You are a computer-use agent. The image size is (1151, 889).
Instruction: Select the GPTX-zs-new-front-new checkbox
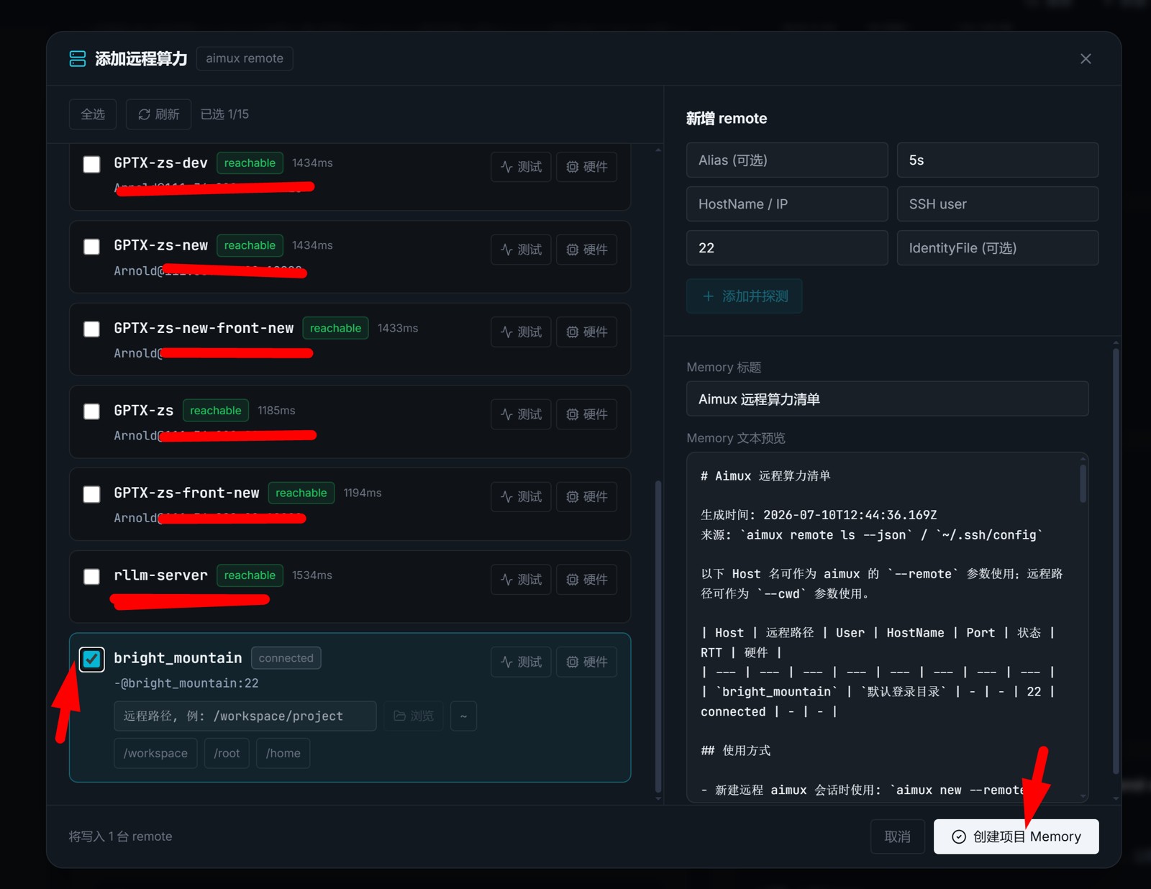91,329
